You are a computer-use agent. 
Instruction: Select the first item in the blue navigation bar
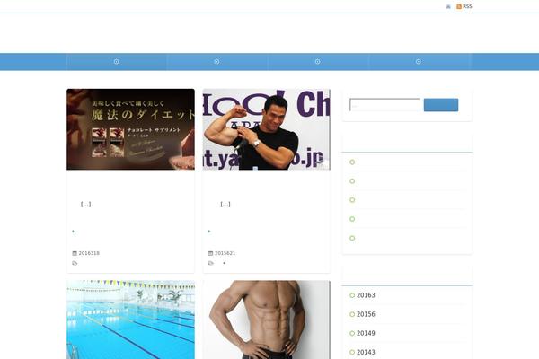point(116,62)
